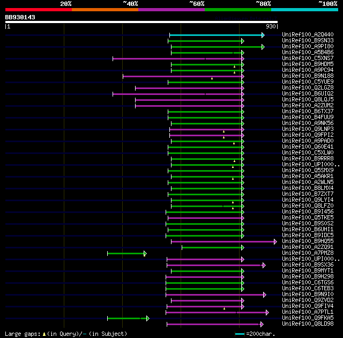This screenshot has height=338, width=343.
Task: Click the red ~20% identity legend segment
Action: coord(39,10)
